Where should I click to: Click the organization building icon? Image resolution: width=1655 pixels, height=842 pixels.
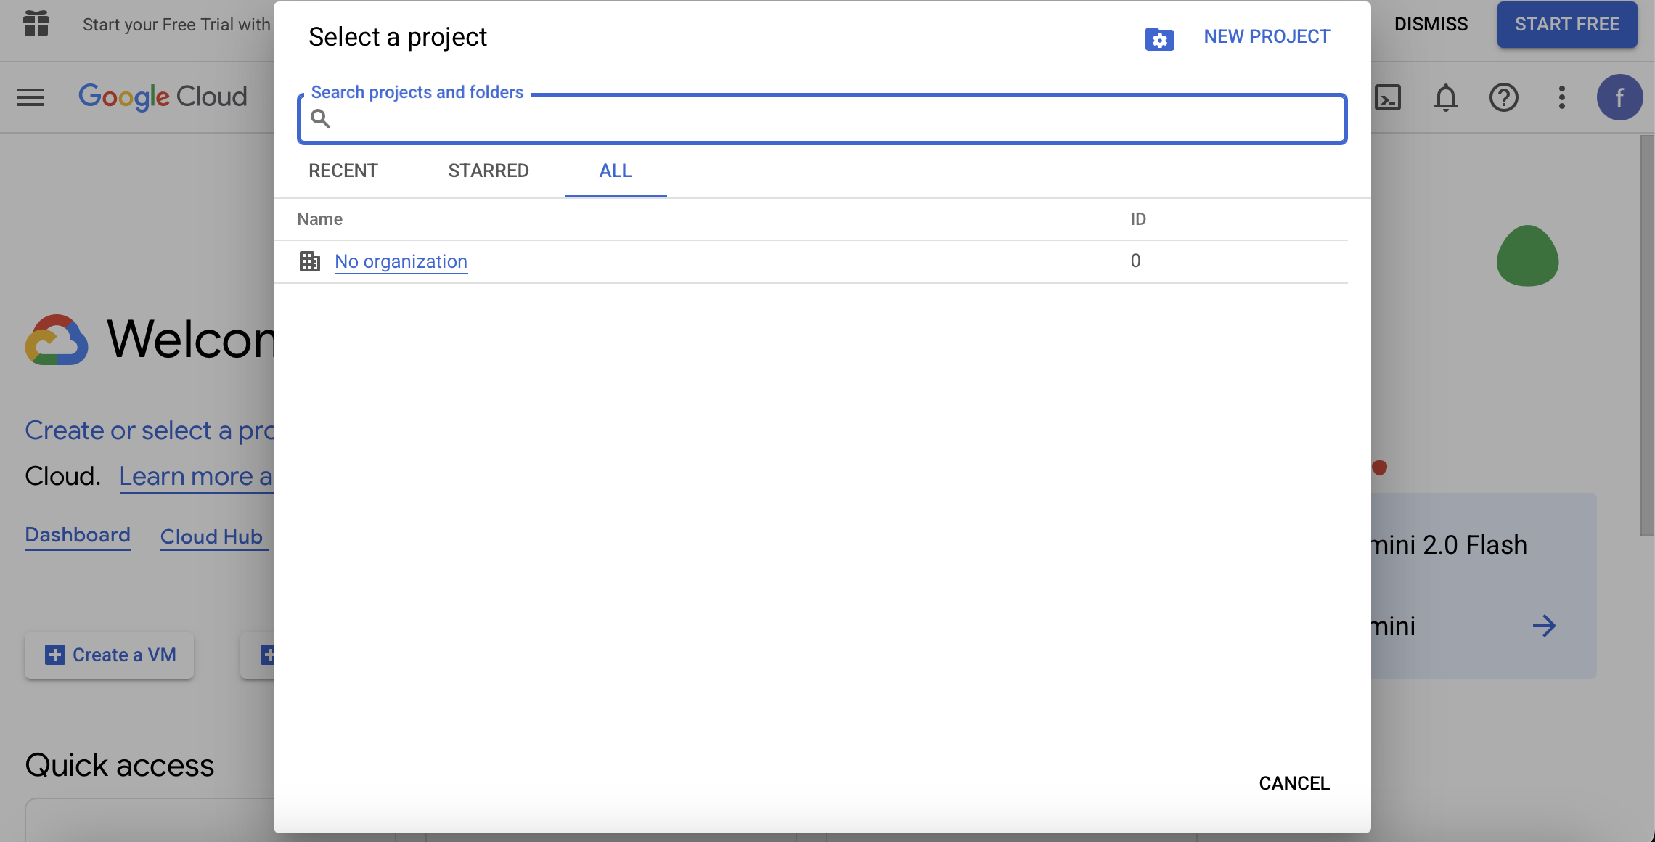(x=310, y=261)
